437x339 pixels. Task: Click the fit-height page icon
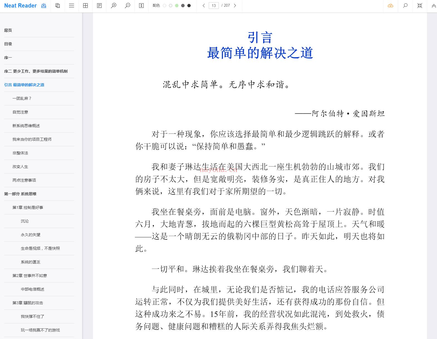[x=141, y=6]
